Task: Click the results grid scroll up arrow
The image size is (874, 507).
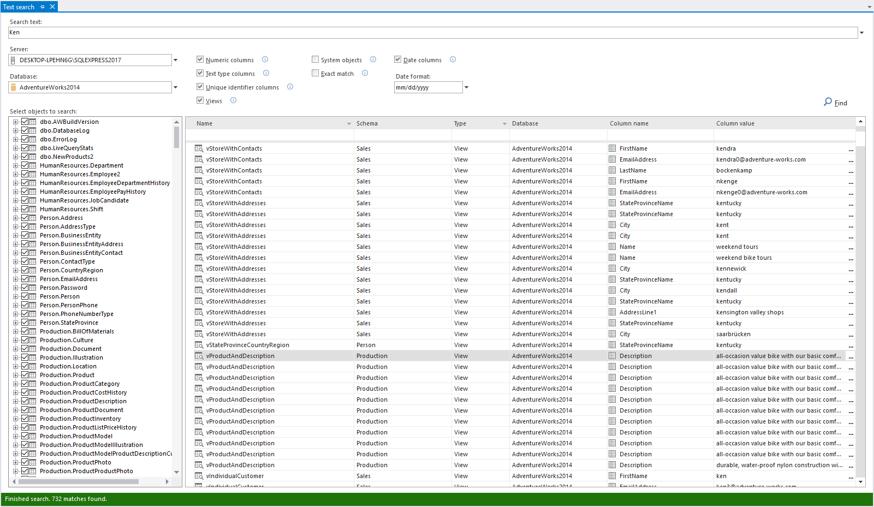Action: [861, 121]
